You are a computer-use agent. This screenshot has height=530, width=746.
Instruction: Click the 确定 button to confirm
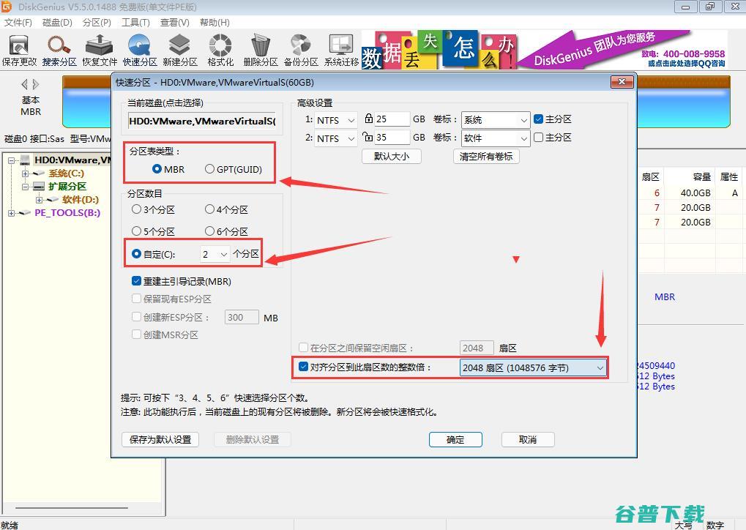tap(455, 439)
